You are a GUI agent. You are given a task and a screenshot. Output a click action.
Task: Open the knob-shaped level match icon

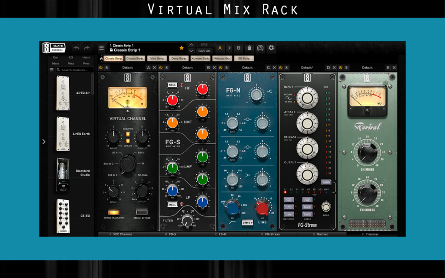pos(260,48)
